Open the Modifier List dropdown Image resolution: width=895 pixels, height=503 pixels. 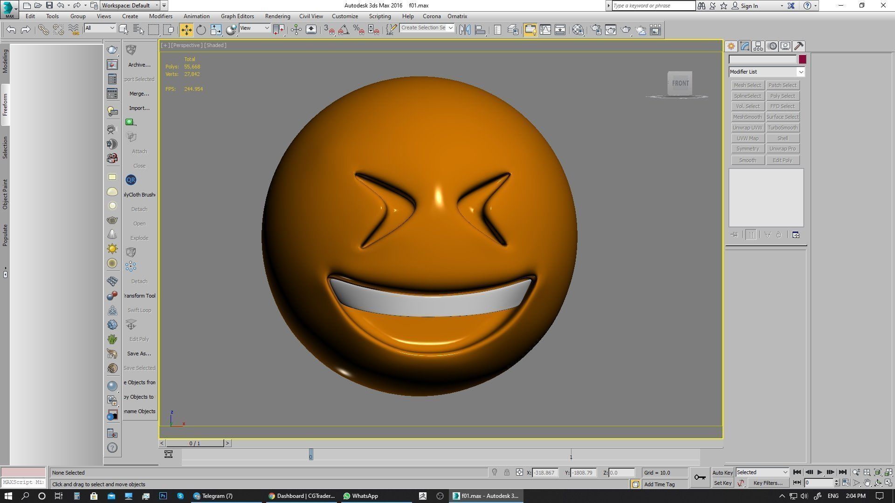tap(767, 72)
